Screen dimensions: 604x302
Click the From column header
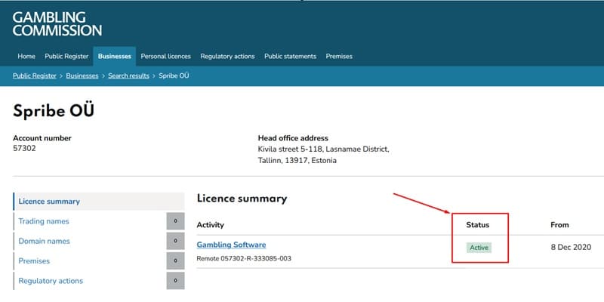click(559, 225)
